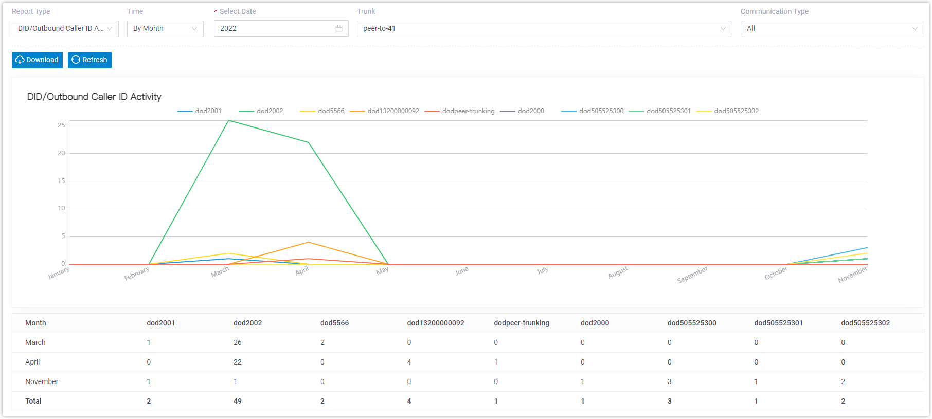Select the November row in the table
Screen dimensions: 932x419
pos(42,381)
